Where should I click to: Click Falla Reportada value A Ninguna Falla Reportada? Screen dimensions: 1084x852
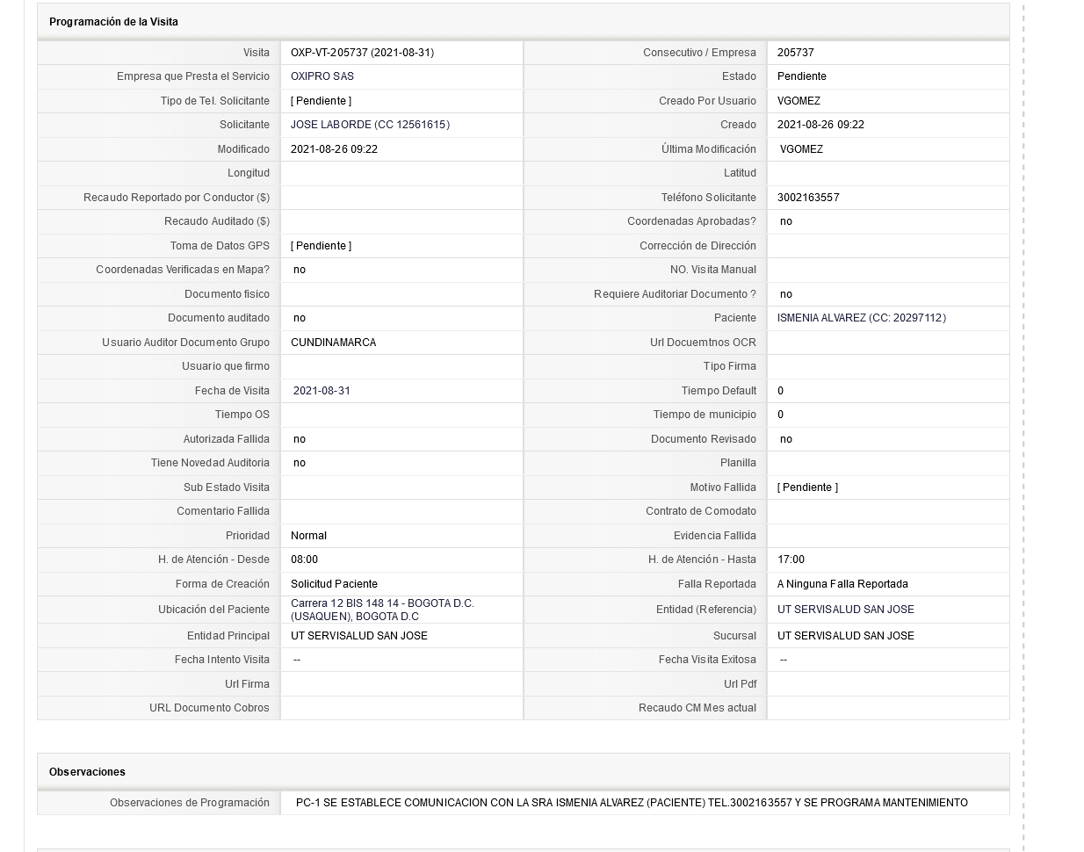point(842,584)
